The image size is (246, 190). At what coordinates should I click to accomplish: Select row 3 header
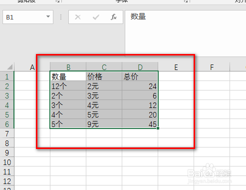click(x=7, y=95)
